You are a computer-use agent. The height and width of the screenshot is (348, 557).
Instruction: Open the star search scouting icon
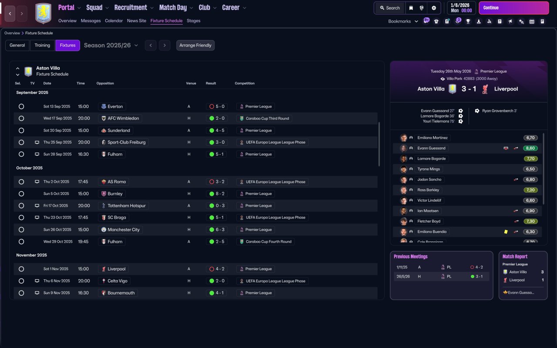pos(521,21)
